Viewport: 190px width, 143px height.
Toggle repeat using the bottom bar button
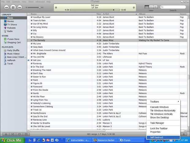19,134
